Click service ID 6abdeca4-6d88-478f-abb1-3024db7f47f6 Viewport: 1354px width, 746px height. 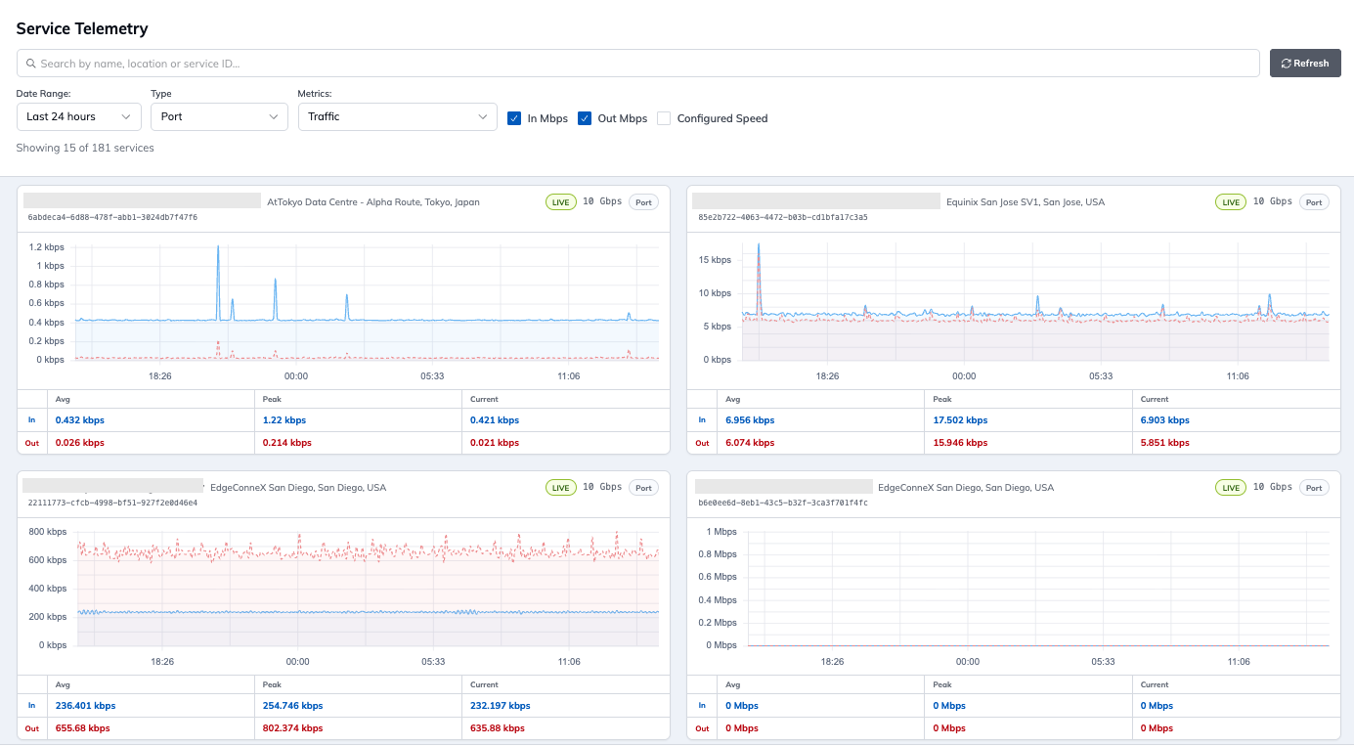tap(112, 217)
